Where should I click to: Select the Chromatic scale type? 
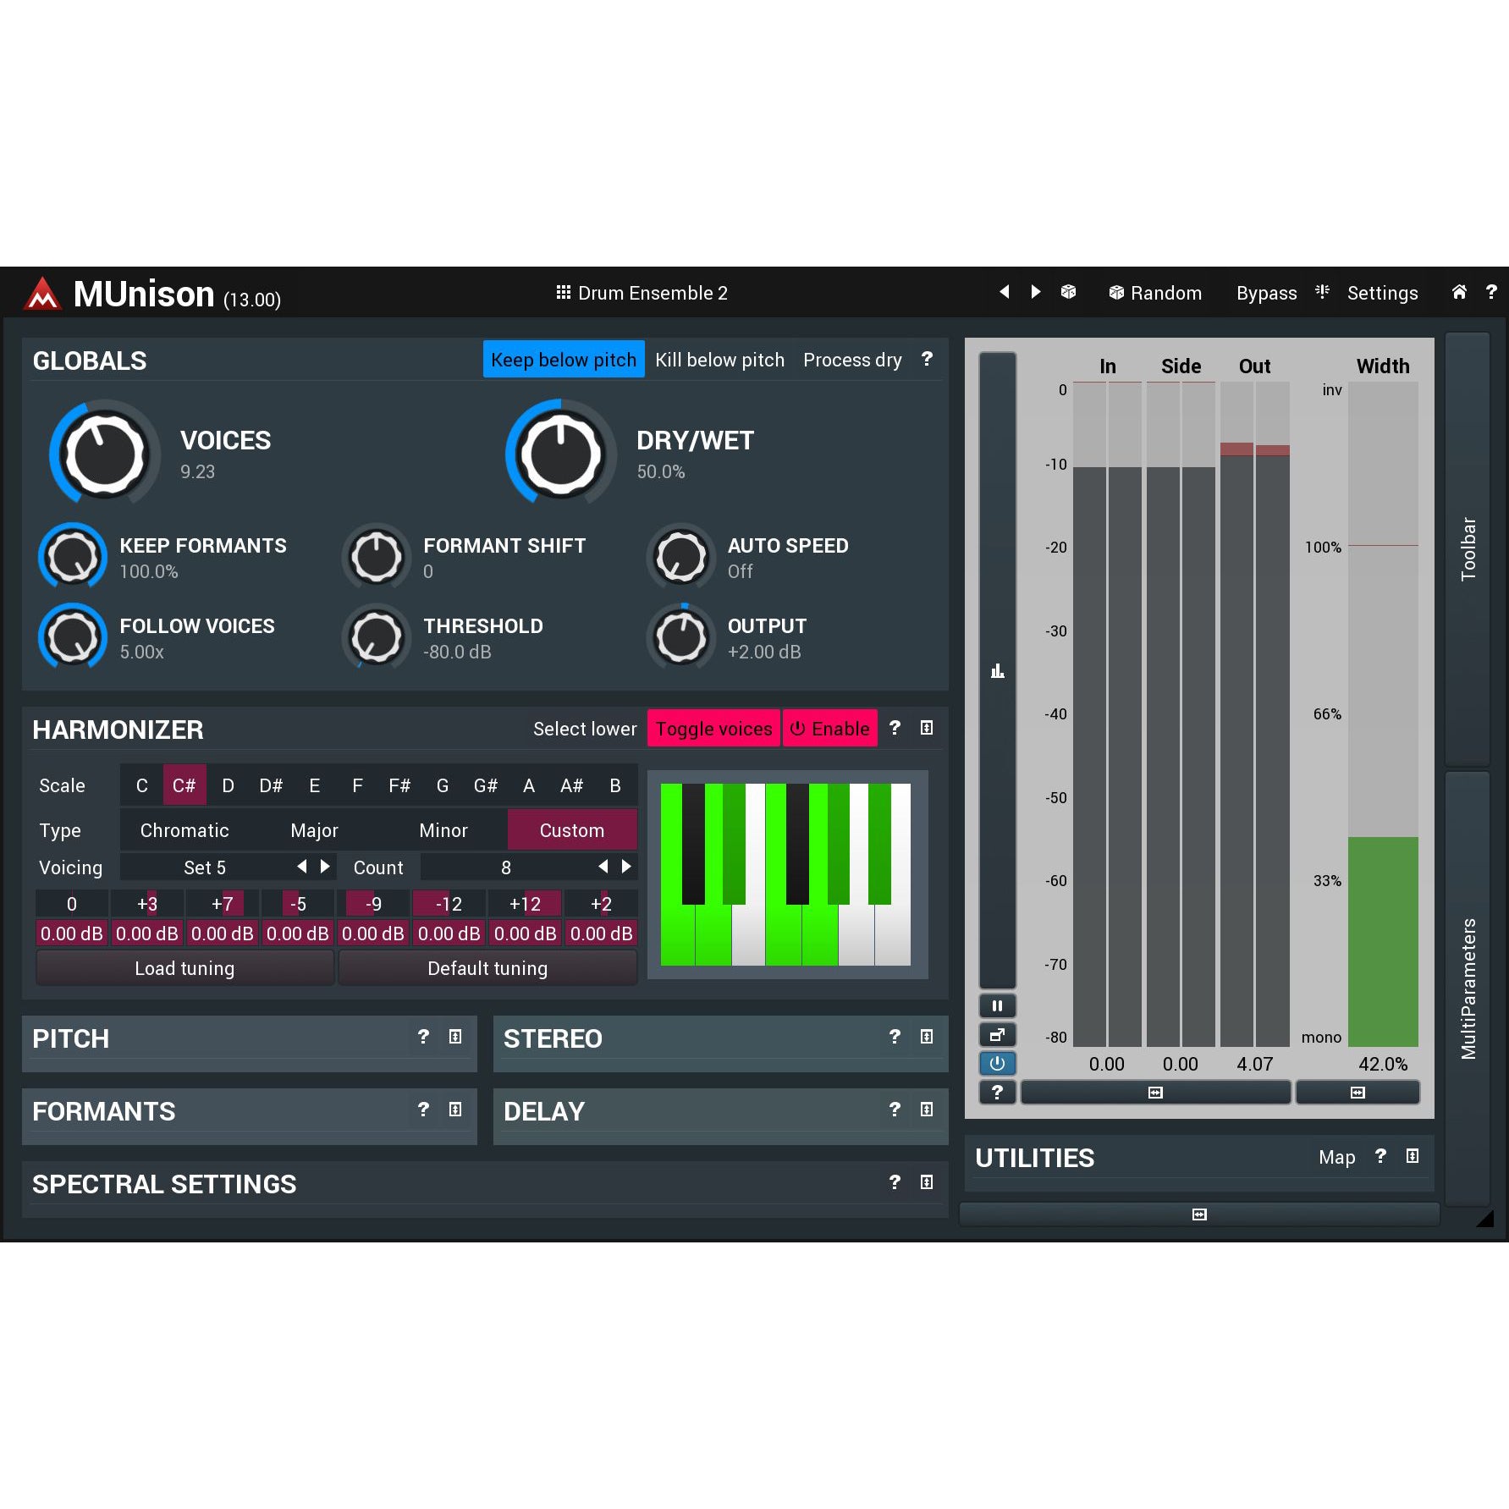point(184,830)
